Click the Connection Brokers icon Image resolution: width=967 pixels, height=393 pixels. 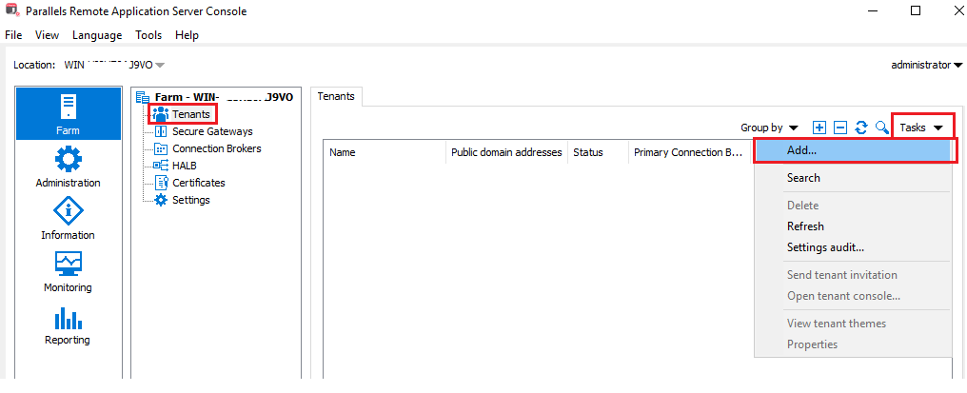[x=161, y=148]
